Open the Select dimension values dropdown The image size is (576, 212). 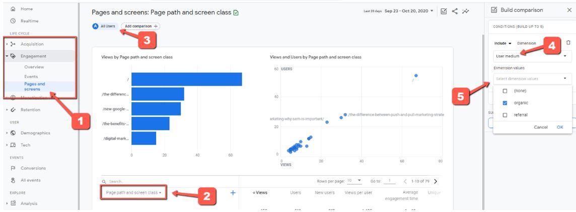coord(531,79)
